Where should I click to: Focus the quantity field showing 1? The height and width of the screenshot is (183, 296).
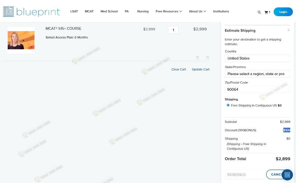[x=173, y=30]
